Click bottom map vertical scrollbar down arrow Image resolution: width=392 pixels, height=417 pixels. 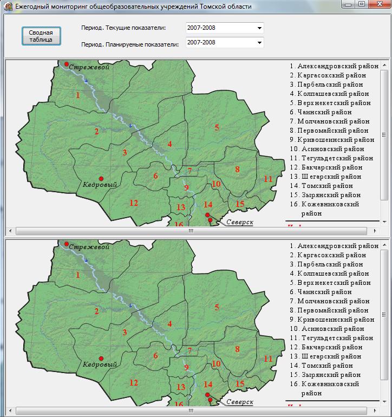coord(384,402)
